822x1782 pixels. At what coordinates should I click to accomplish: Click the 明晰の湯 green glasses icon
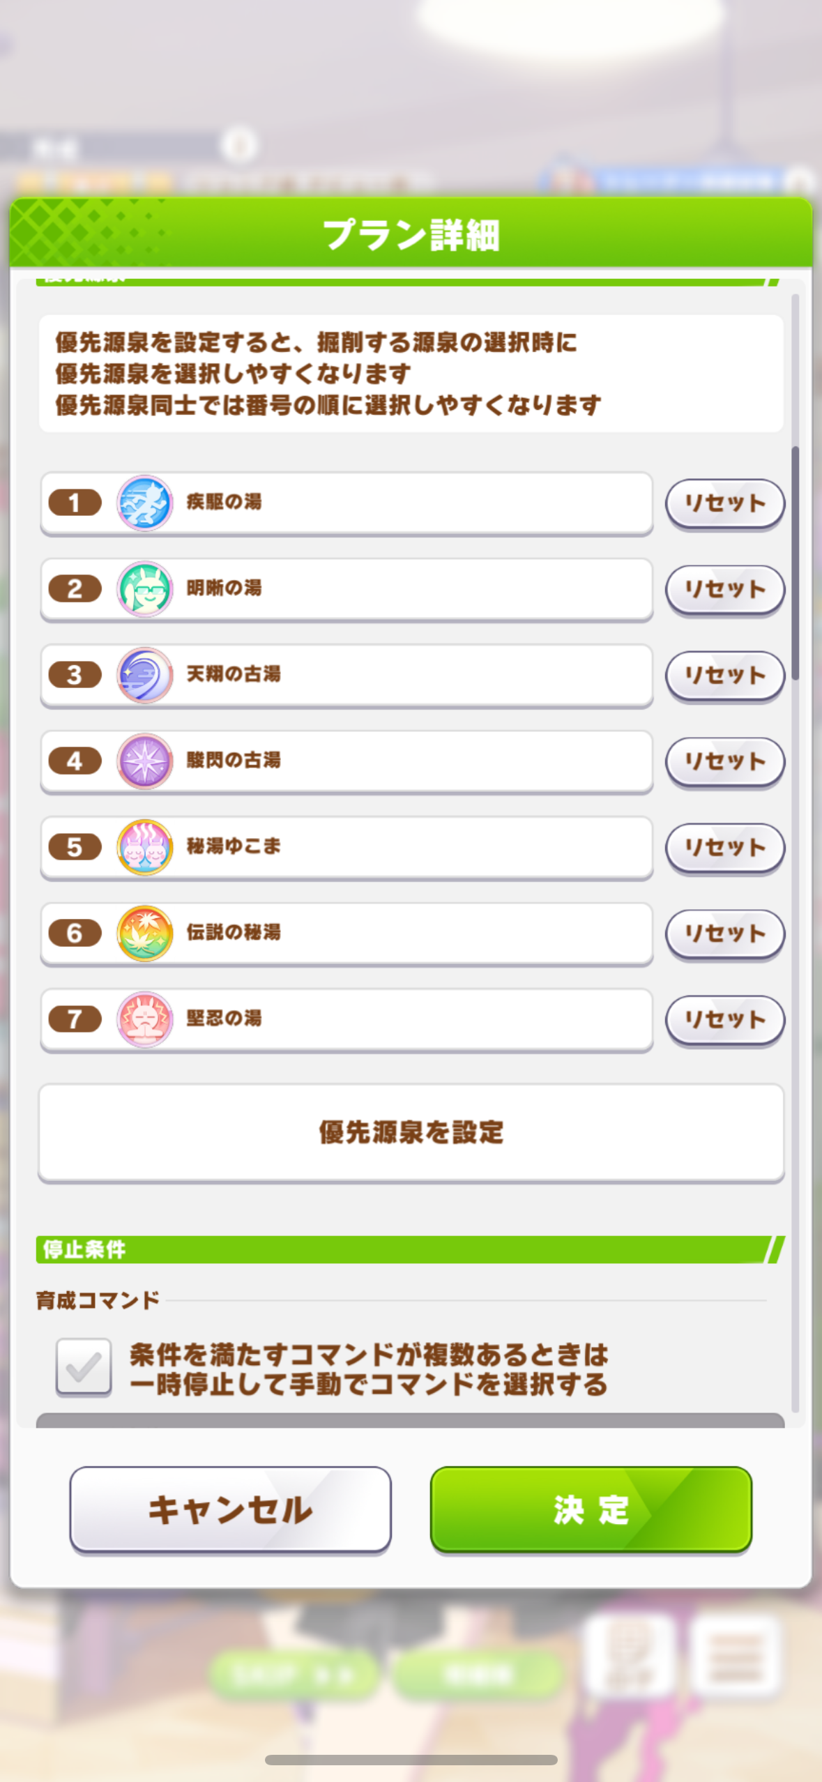pyautogui.click(x=144, y=589)
